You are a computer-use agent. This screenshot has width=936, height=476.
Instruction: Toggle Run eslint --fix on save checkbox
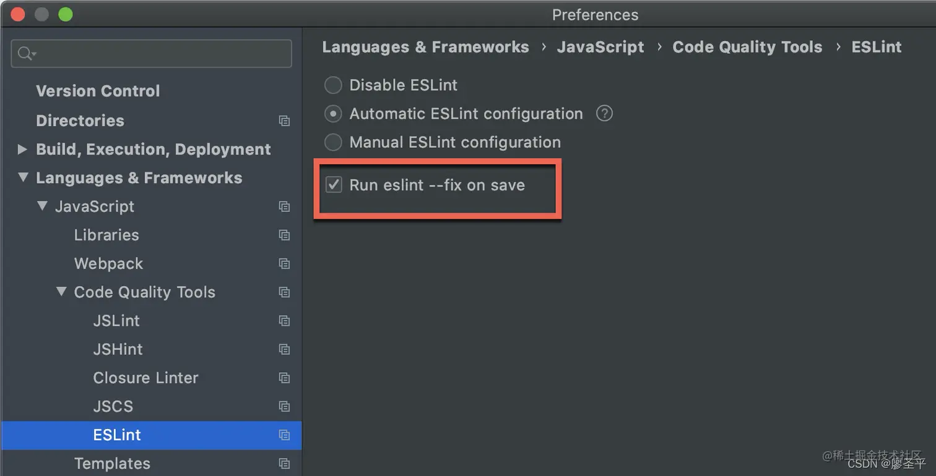click(x=334, y=185)
